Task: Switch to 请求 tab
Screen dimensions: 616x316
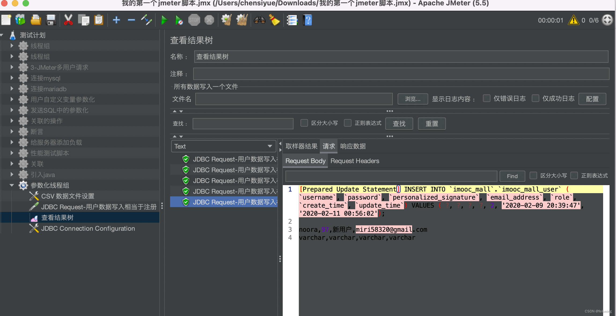Action: pos(329,146)
